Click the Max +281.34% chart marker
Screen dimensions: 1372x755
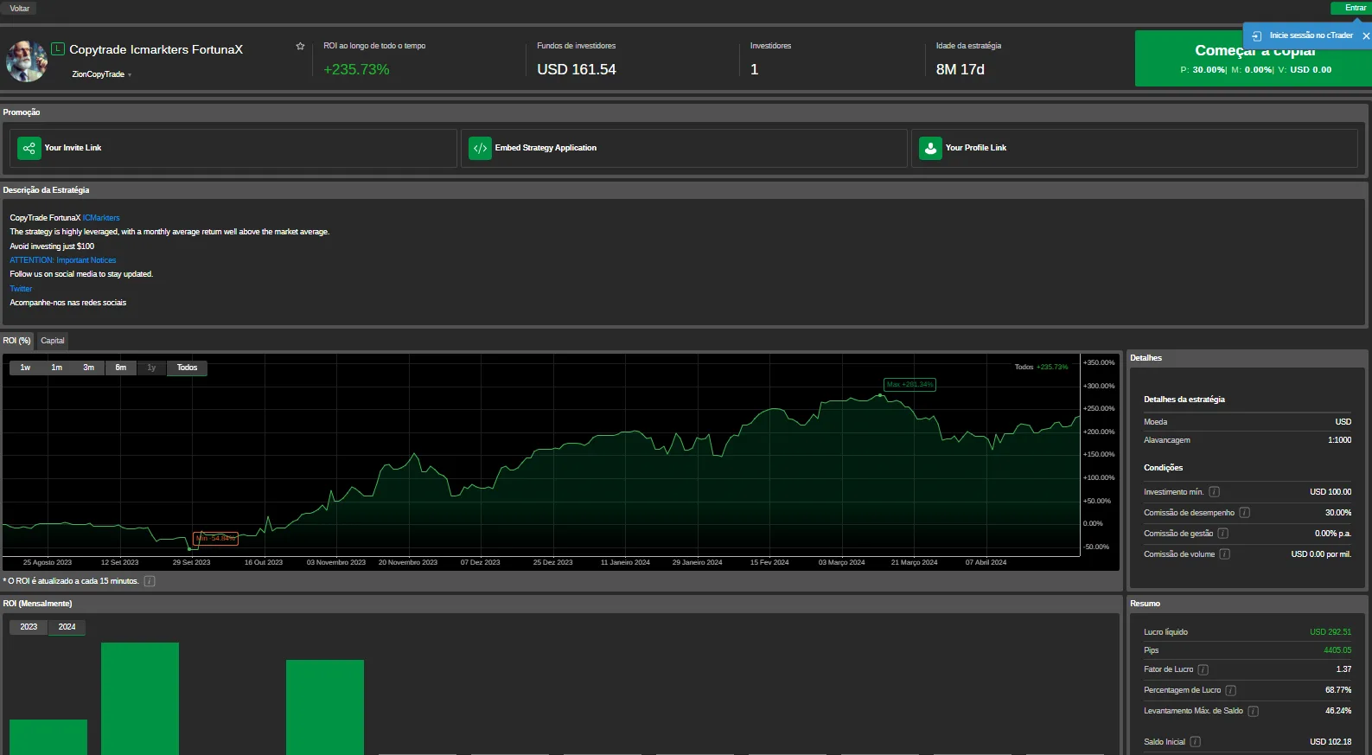[909, 385]
